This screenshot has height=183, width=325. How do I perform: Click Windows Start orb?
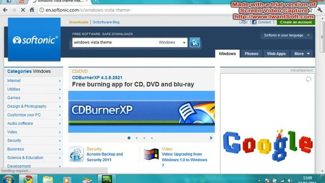tap(8, 179)
